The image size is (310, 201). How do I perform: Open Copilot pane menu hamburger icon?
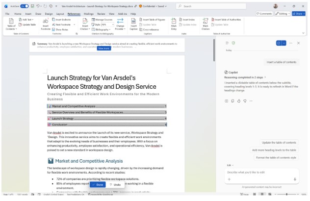point(227,43)
